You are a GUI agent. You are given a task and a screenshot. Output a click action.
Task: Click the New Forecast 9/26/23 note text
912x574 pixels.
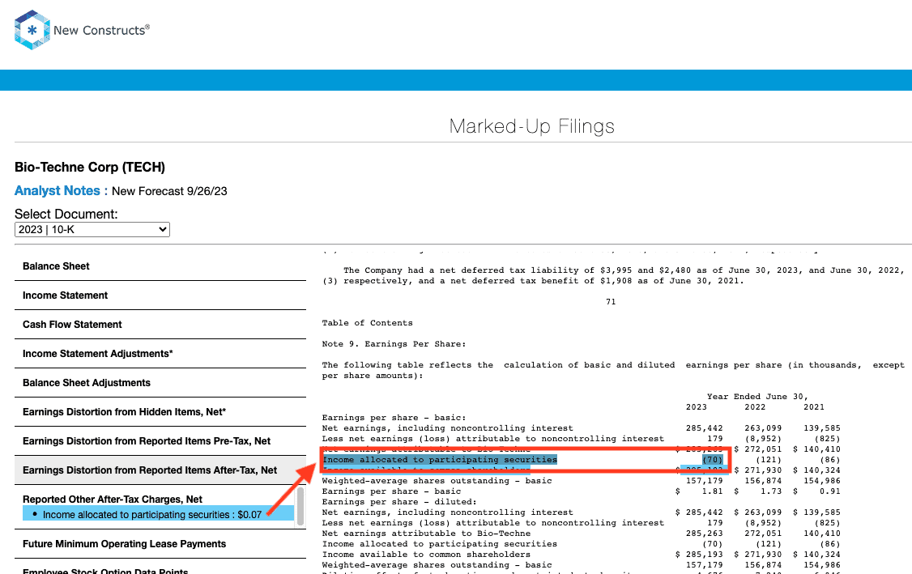click(169, 191)
